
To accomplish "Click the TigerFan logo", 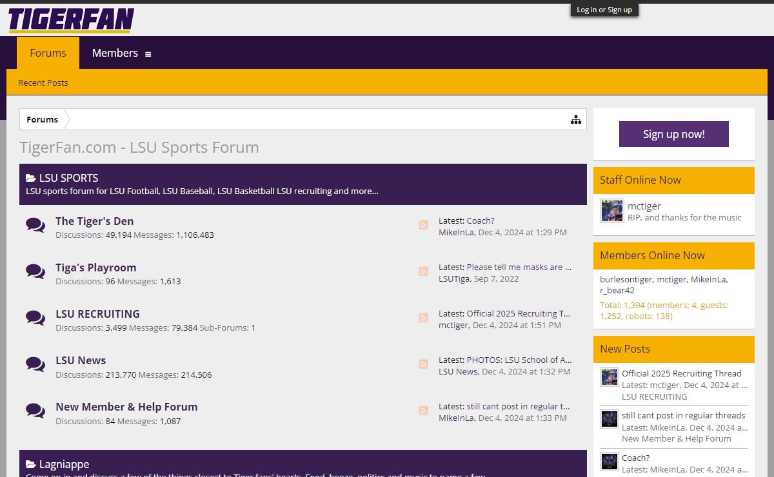I will [x=71, y=19].
